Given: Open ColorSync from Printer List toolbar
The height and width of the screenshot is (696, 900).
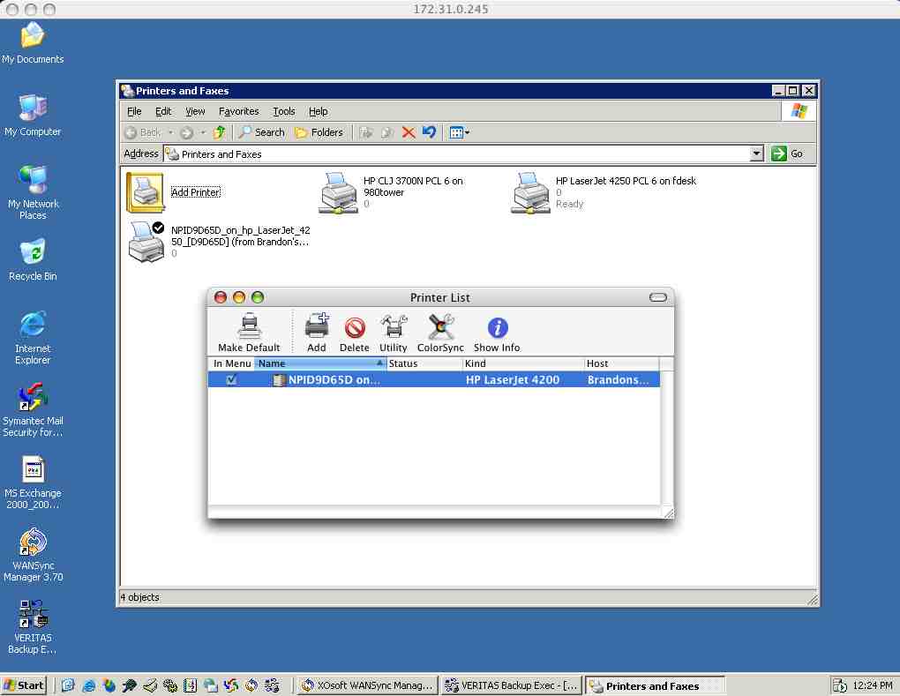Looking at the screenshot, I should pos(440,333).
